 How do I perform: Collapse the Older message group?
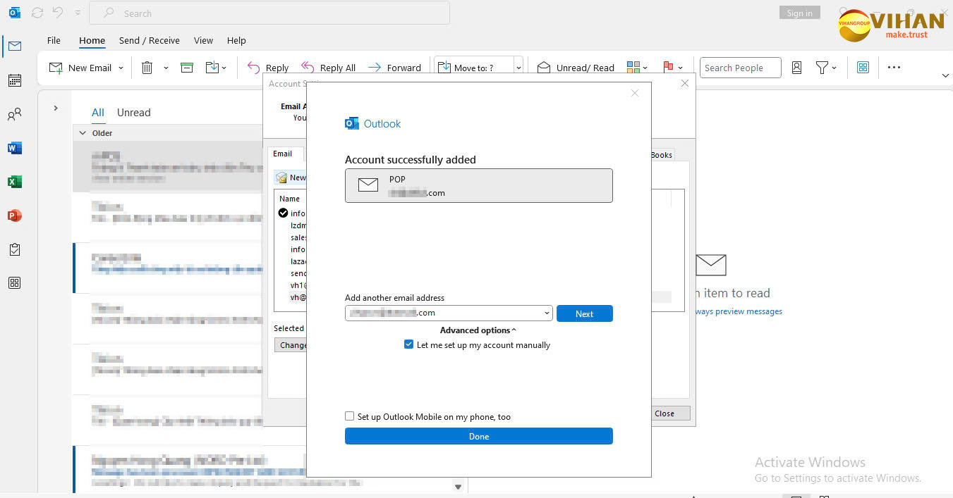pos(83,133)
